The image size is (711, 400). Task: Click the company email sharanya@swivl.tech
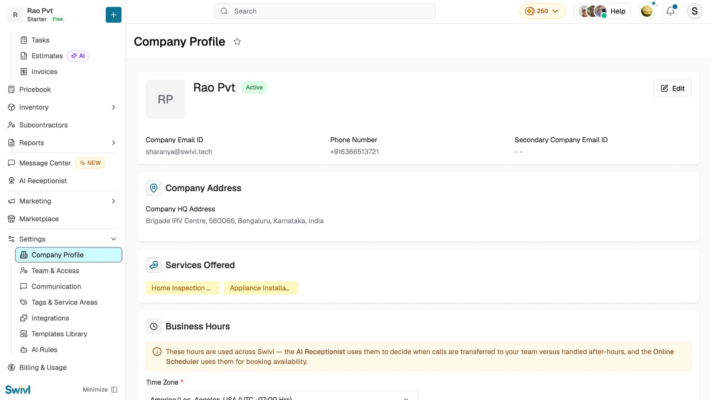179,152
